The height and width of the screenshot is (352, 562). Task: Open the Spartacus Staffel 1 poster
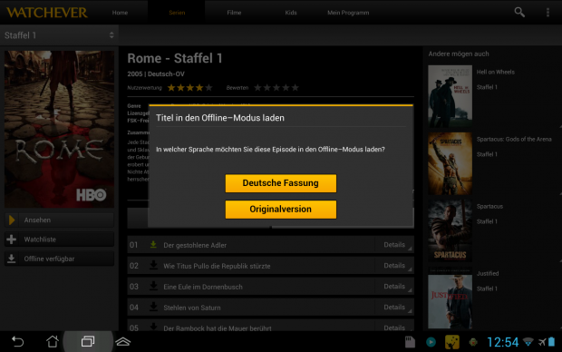click(x=450, y=230)
